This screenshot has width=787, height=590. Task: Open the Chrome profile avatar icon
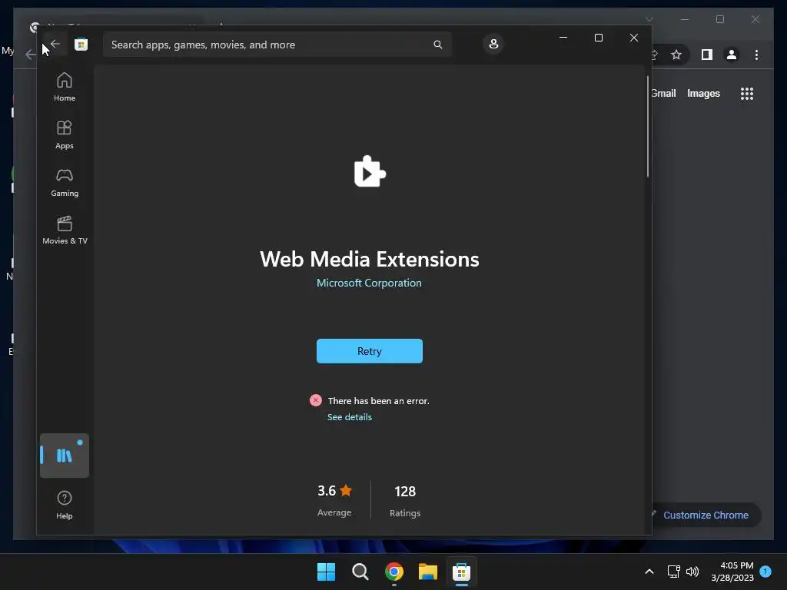(x=732, y=55)
